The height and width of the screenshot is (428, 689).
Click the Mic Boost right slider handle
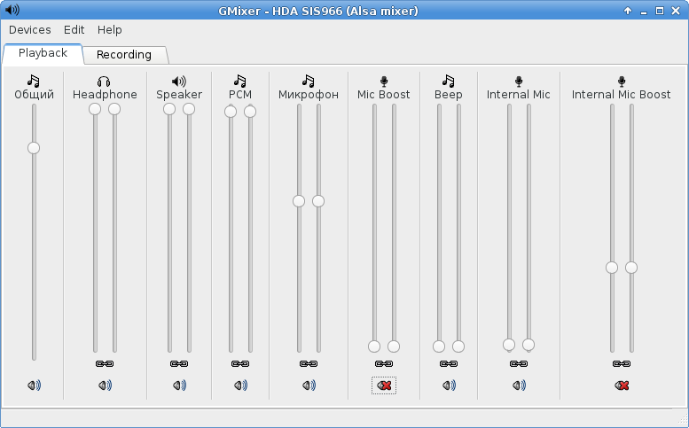tap(394, 346)
